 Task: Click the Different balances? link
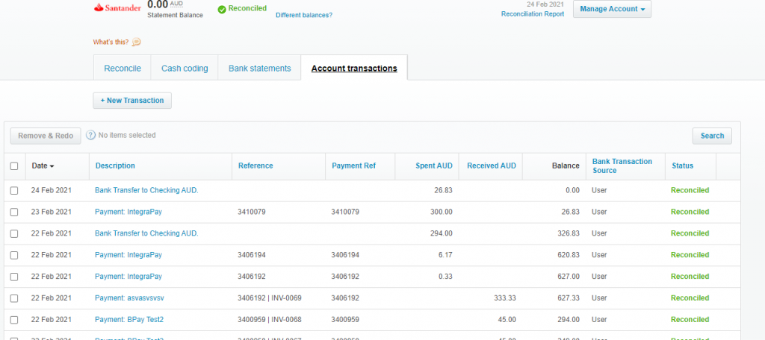[304, 15]
